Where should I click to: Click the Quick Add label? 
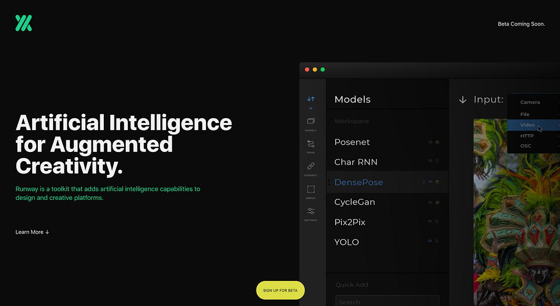click(x=352, y=285)
